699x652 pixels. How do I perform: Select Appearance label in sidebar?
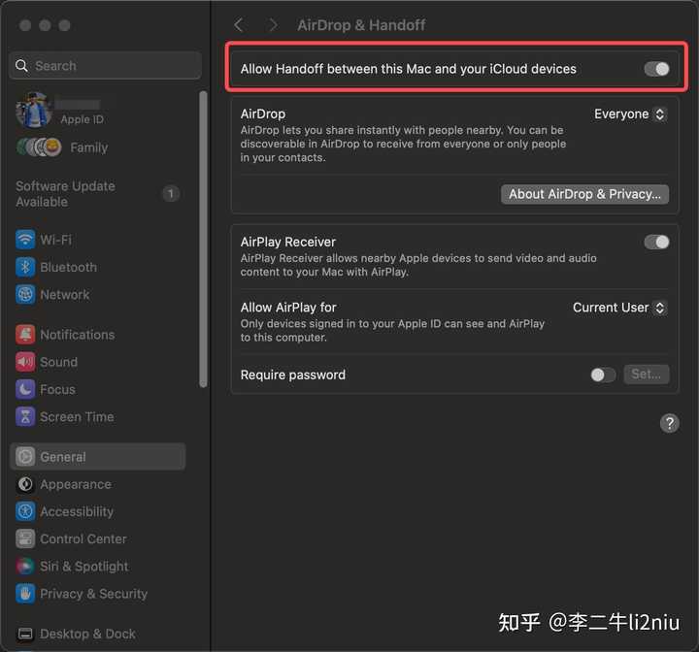coord(76,484)
